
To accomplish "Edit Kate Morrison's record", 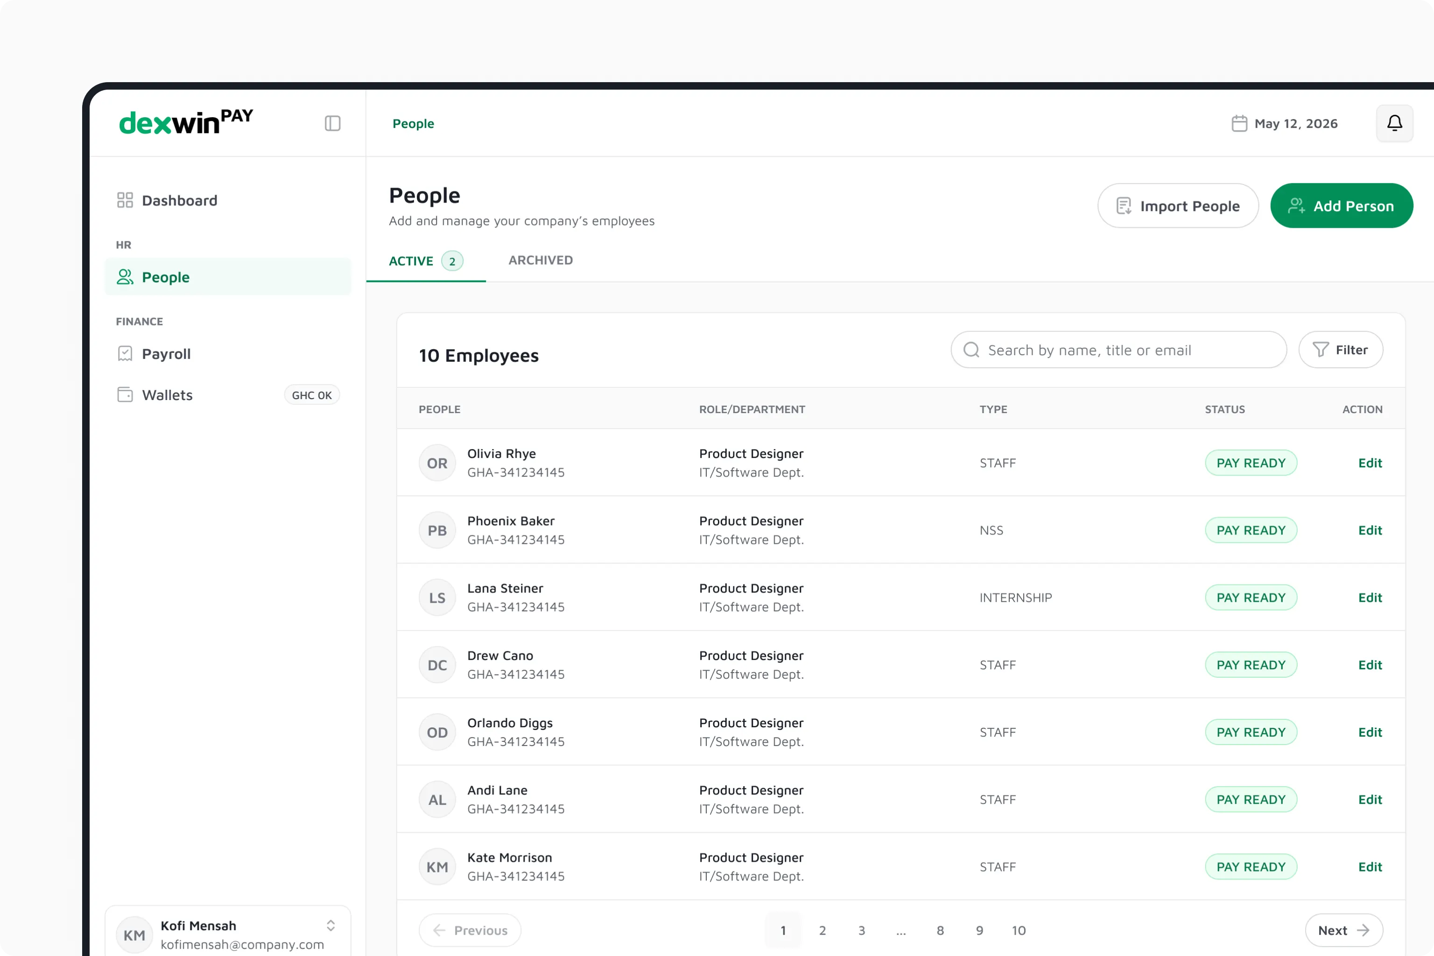I will click(1370, 866).
